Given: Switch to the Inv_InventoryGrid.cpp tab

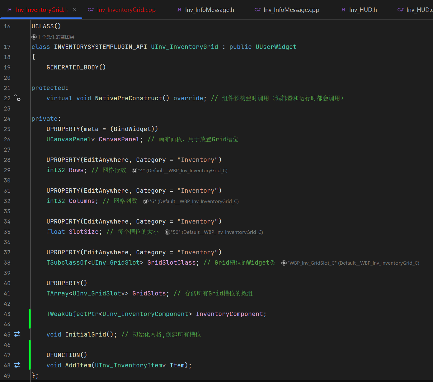Looking at the screenshot, I should 122,10.
